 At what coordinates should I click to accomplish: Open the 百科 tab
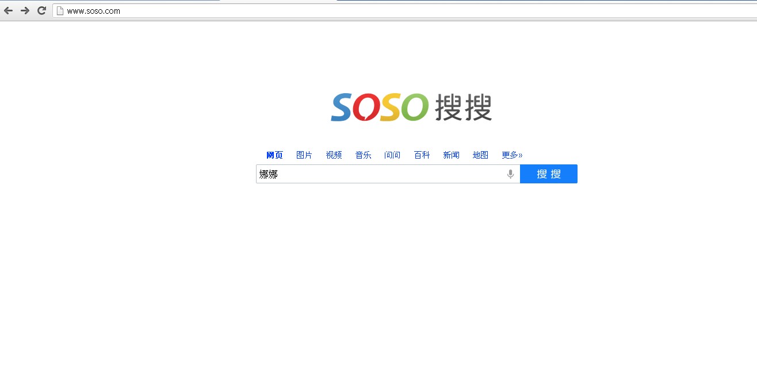tap(422, 155)
